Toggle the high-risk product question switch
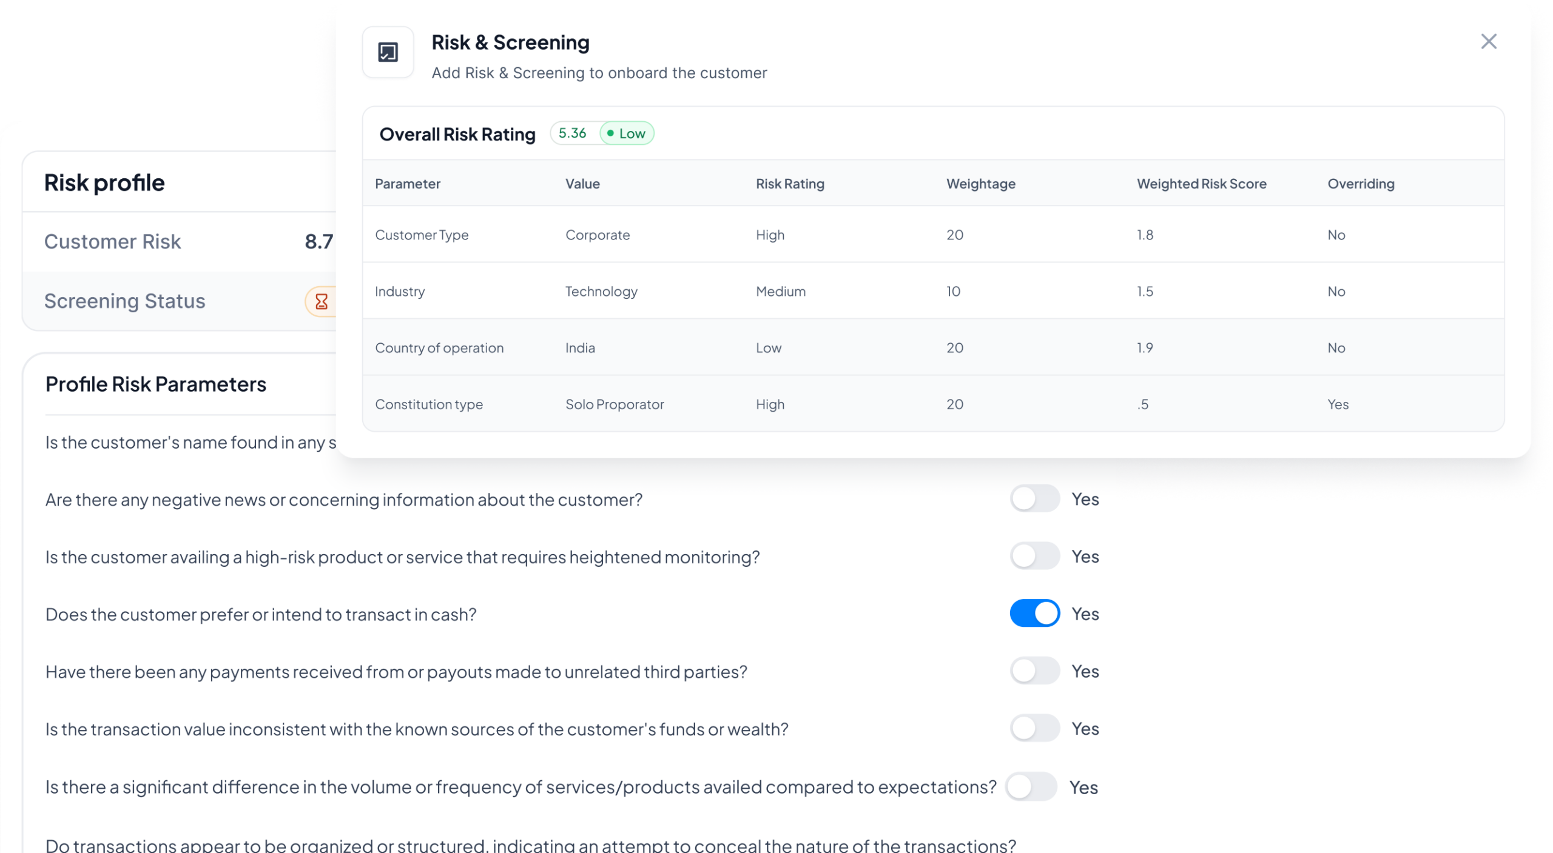This screenshot has width=1553, height=853. [x=1034, y=556]
